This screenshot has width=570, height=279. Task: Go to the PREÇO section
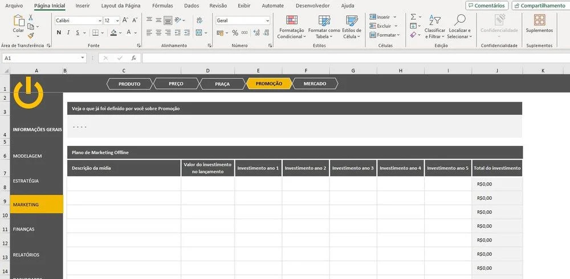176,84
